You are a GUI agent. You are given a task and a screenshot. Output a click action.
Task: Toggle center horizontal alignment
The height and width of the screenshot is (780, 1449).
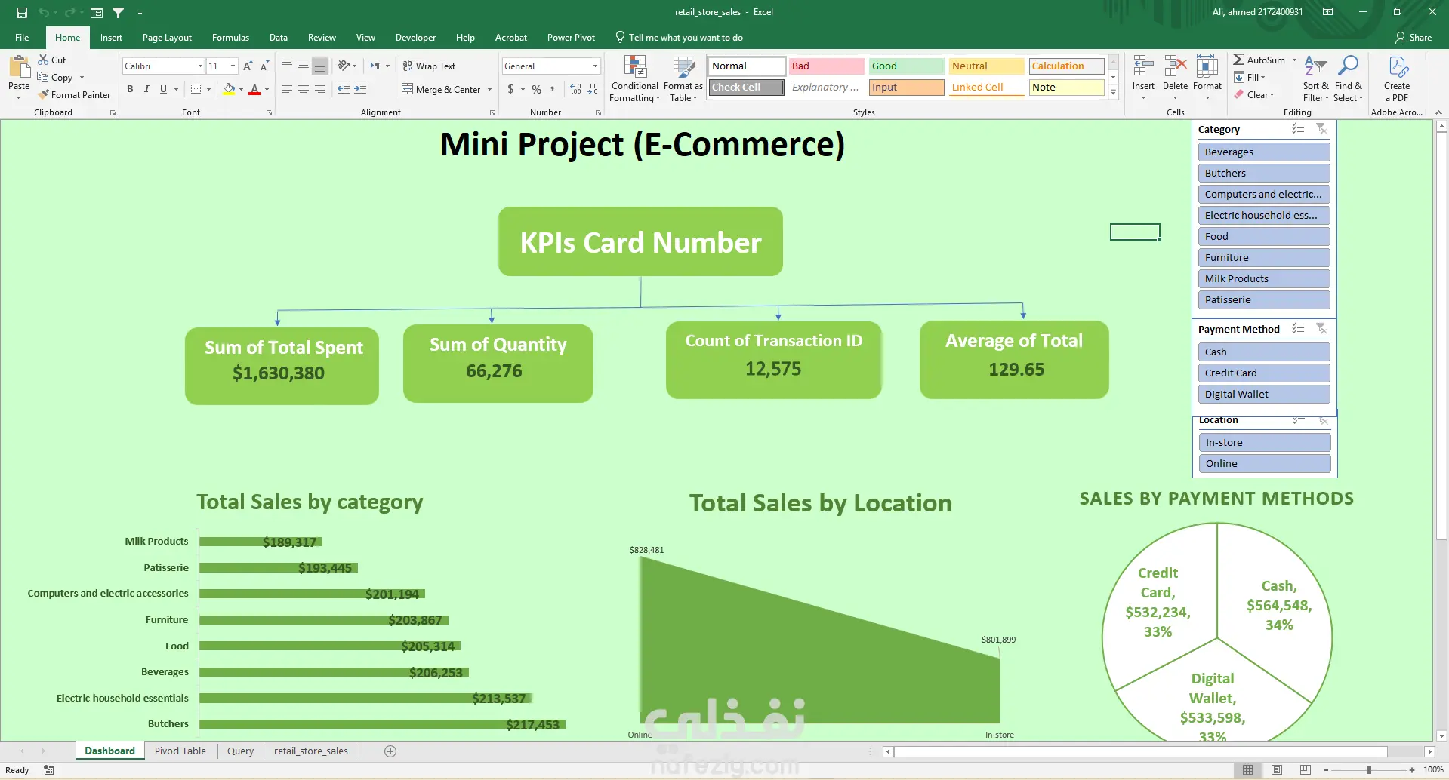(x=304, y=89)
